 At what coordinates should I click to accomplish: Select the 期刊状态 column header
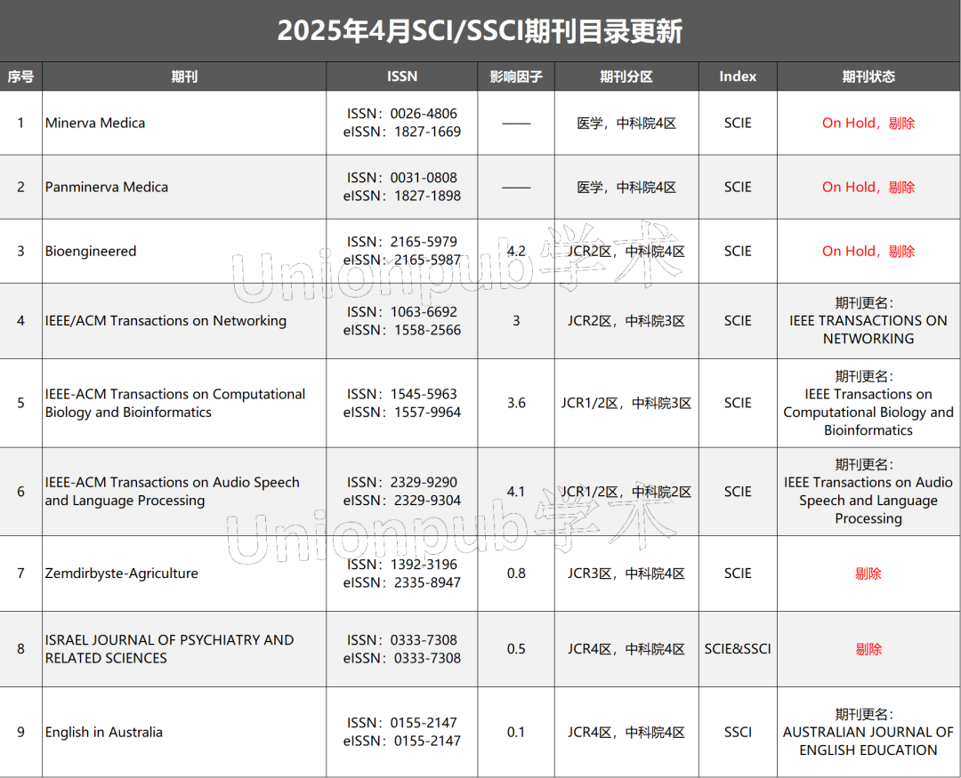click(868, 76)
